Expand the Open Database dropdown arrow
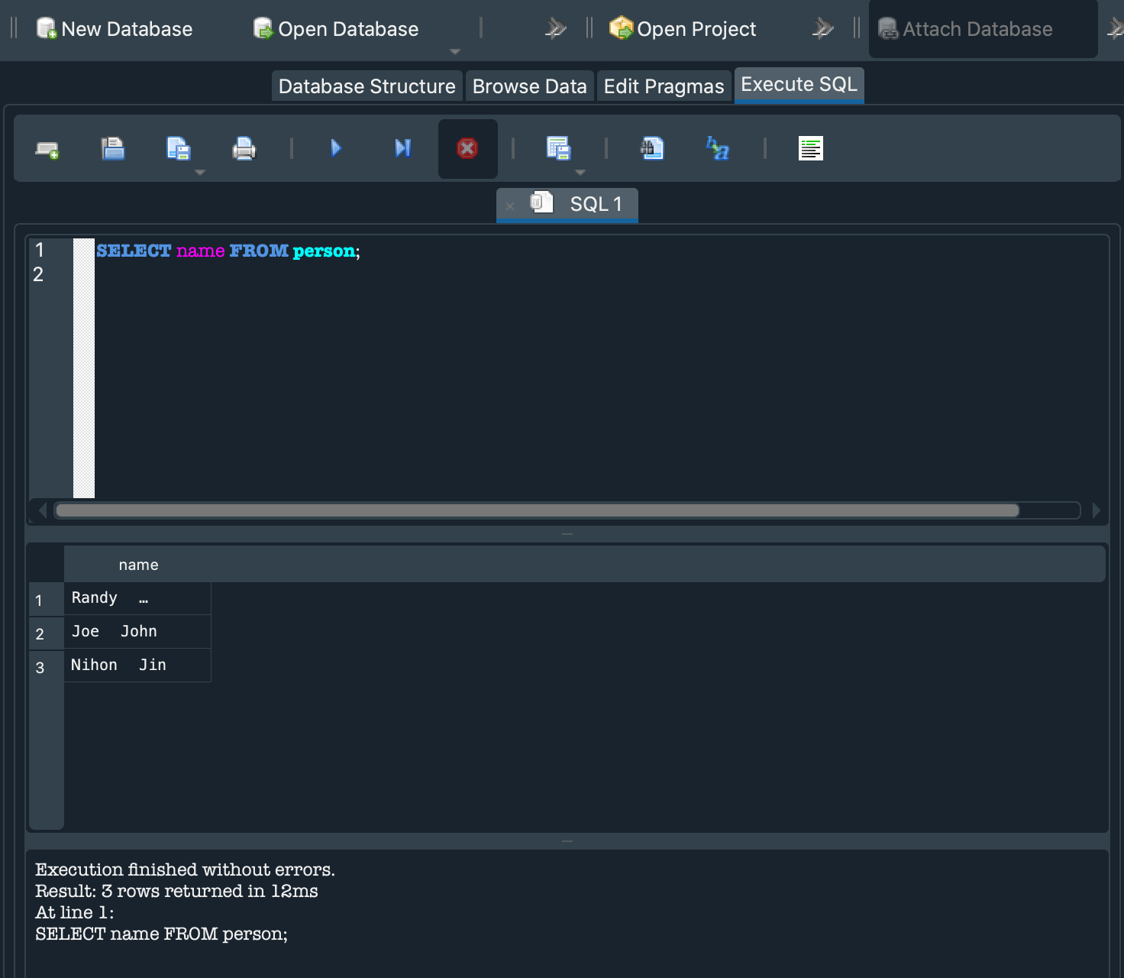Image resolution: width=1124 pixels, height=978 pixels. click(455, 51)
